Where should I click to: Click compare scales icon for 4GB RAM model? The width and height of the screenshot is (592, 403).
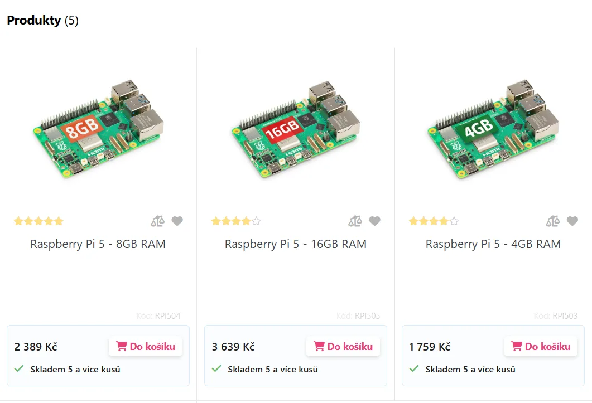tap(553, 221)
